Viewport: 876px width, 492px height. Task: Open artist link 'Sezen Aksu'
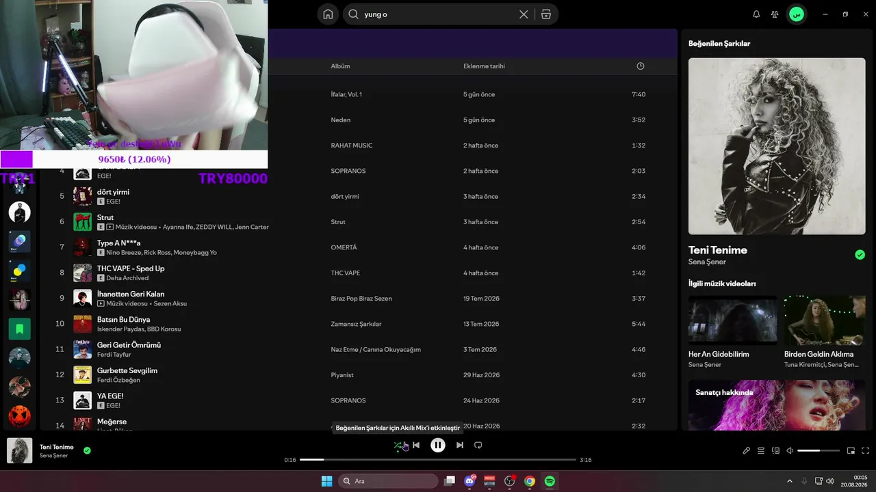(170, 303)
